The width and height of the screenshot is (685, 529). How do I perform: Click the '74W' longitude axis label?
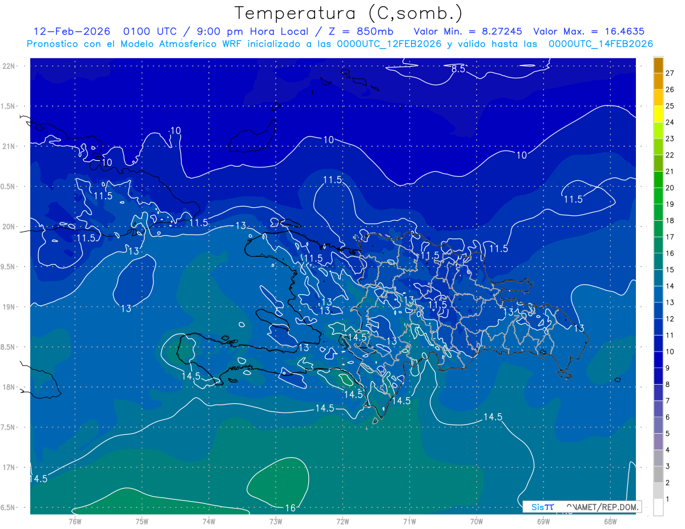pyautogui.click(x=209, y=521)
